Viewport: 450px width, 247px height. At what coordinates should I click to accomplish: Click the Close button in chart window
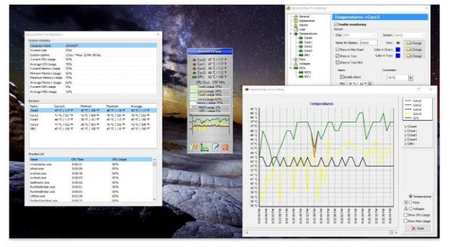(x=417, y=228)
